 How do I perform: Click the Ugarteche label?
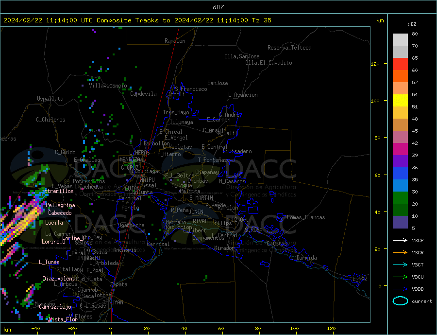click(131, 225)
